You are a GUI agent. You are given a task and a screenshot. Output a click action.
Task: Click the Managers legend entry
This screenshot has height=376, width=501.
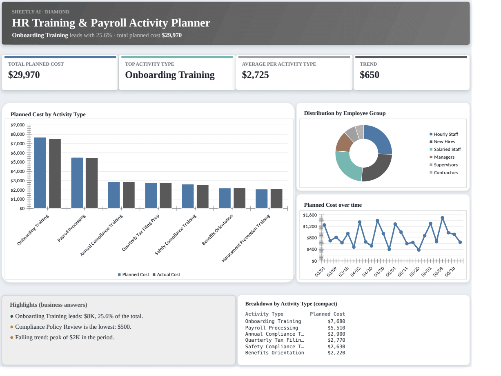coord(442,157)
